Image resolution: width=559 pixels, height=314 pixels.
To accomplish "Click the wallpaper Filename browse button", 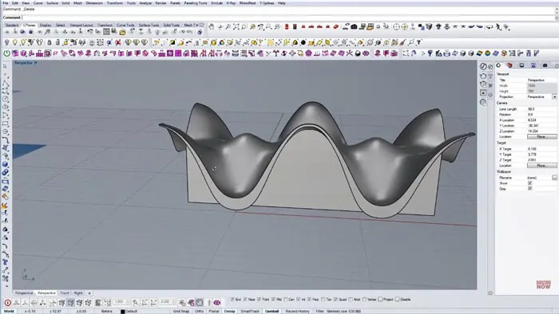I will (554, 178).
